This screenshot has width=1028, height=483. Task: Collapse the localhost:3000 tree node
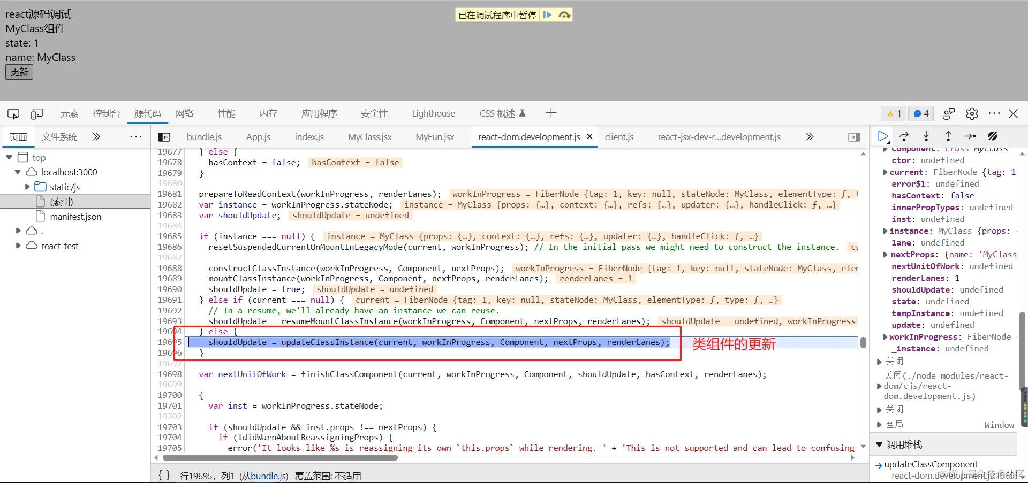point(18,172)
